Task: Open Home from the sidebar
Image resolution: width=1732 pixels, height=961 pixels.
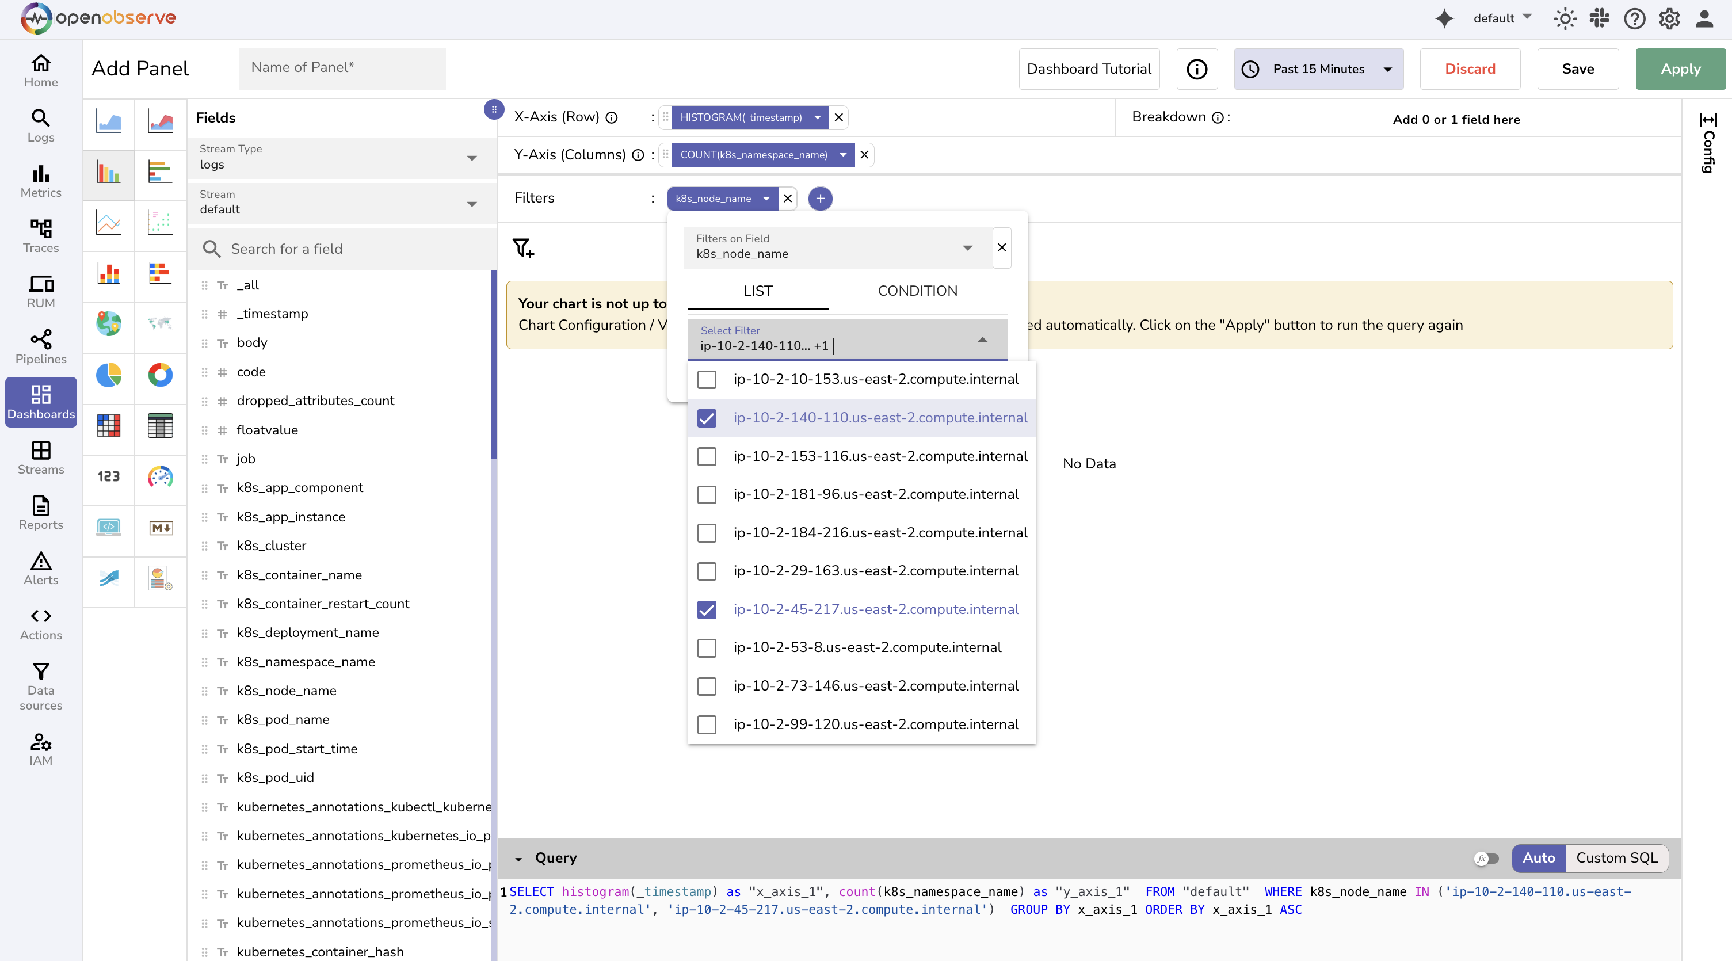Action: pos(41,71)
